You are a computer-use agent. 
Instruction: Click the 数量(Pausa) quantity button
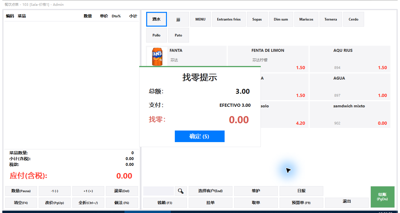(x=21, y=191)
